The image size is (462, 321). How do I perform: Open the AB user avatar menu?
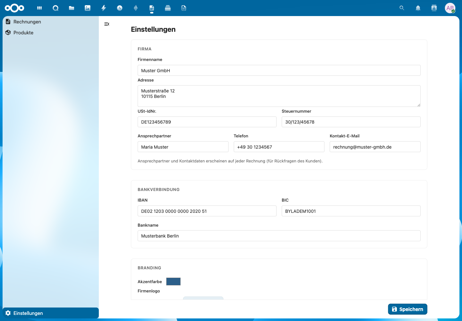coord(450,8)
